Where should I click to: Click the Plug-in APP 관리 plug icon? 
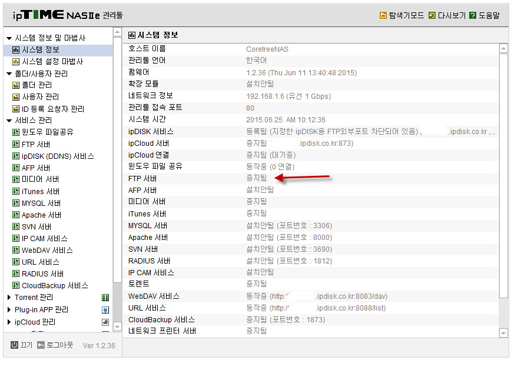click(105, 310)
